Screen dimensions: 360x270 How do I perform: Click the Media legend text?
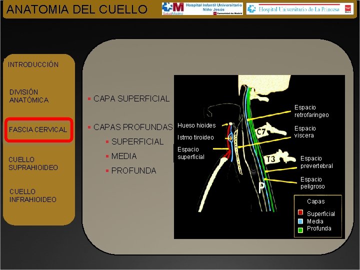(315, 221)
